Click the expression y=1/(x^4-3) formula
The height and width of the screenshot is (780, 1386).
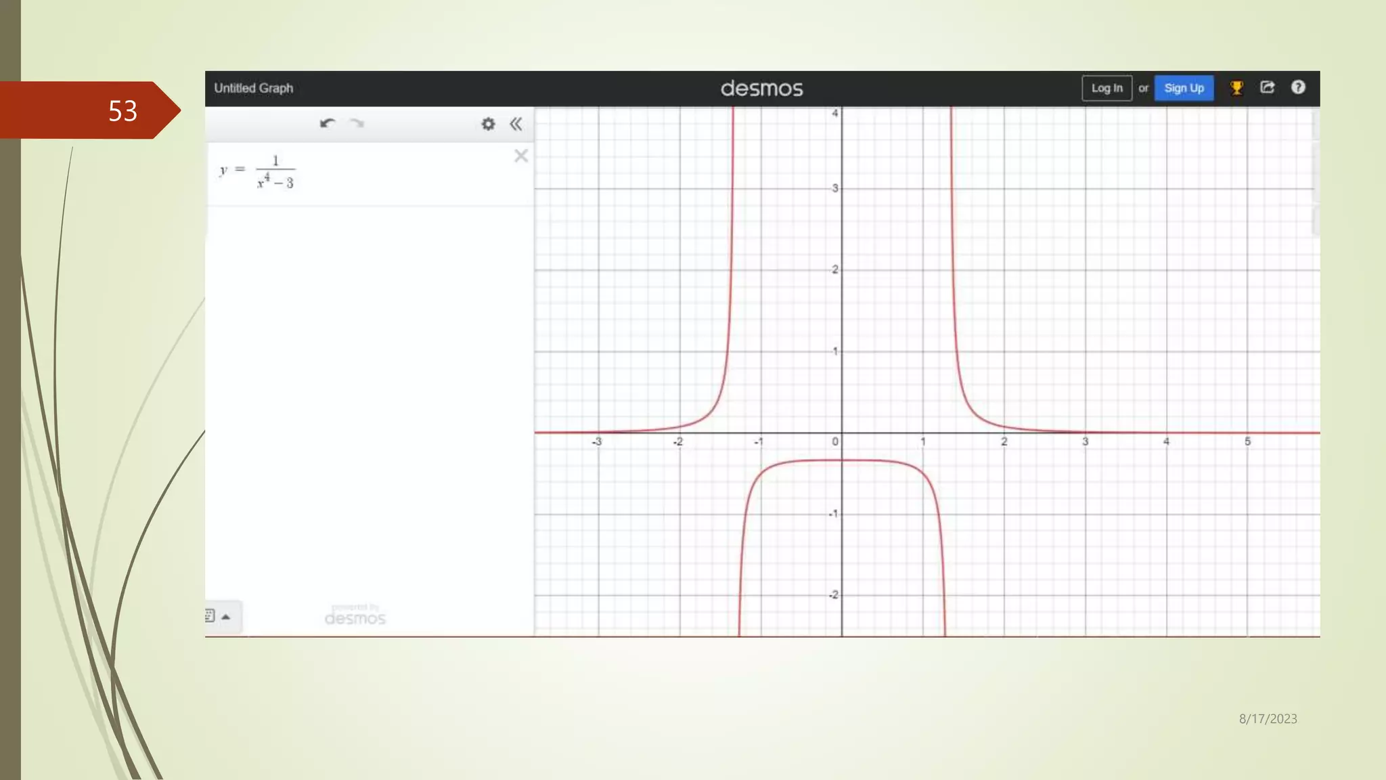[259, 171]
